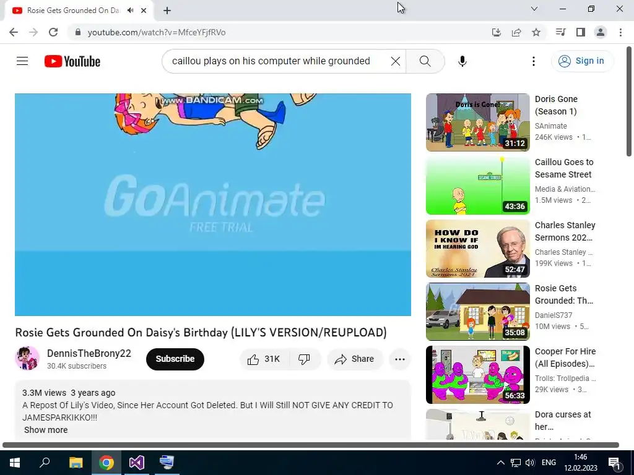This screenshot has width=634, height=475.
Task: Close the Rosie Gets Grounded tab
Action: point(144,11)
